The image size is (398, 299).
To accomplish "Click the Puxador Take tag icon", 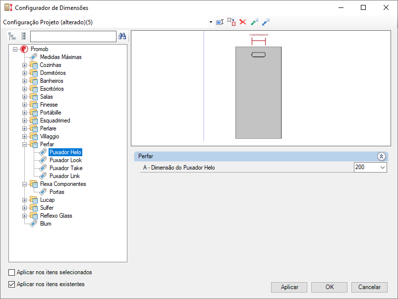I will click(x=43, y=168).
